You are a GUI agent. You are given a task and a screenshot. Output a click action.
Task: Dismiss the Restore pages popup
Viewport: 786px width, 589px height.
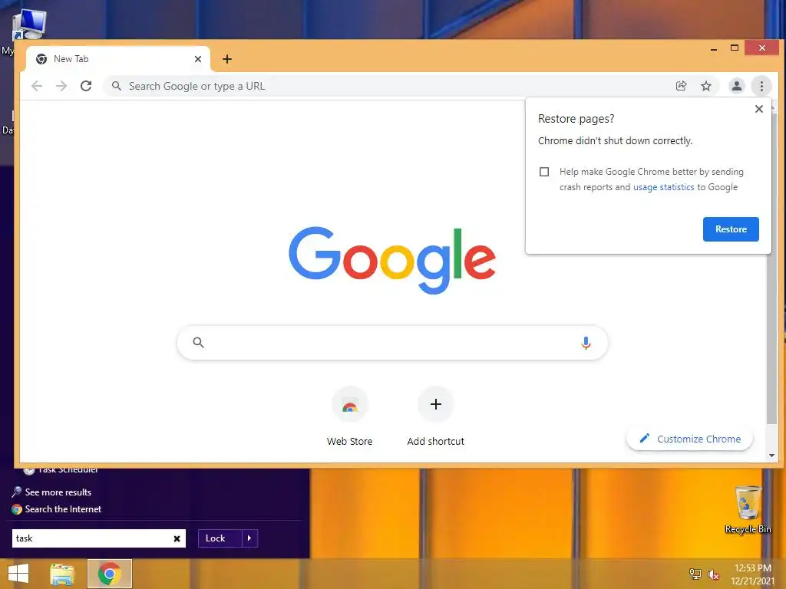(x=759, y=109)
